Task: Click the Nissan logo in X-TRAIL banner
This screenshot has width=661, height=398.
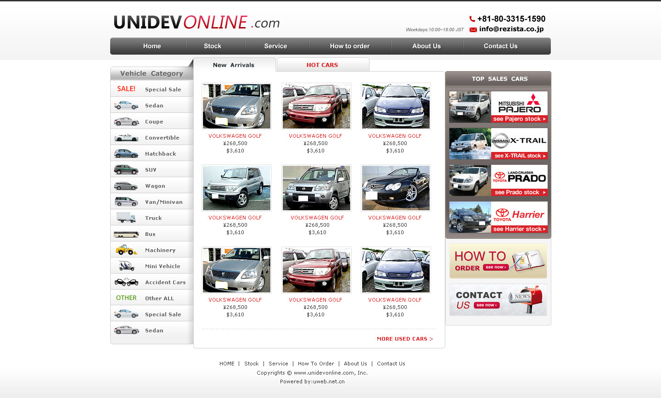Action: click(x=501, y=140)
